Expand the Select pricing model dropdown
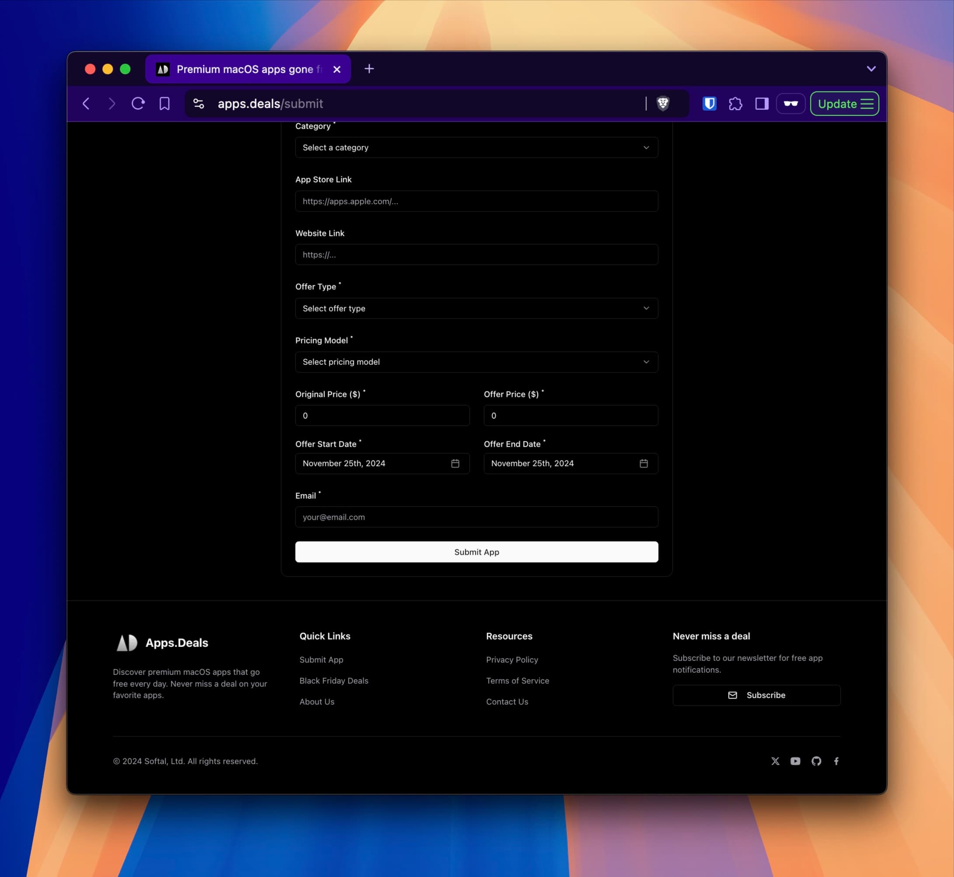The width and height of the screenshot is (954, 877). (x=476, y=362)
